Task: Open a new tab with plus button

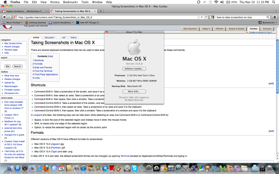Action: point(100,11)
